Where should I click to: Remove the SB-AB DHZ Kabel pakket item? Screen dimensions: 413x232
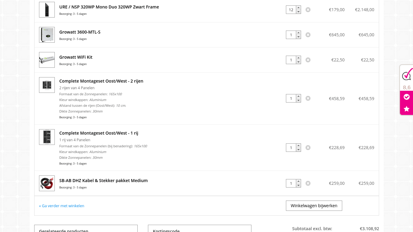pyautogui.click(x=308, y=183)
